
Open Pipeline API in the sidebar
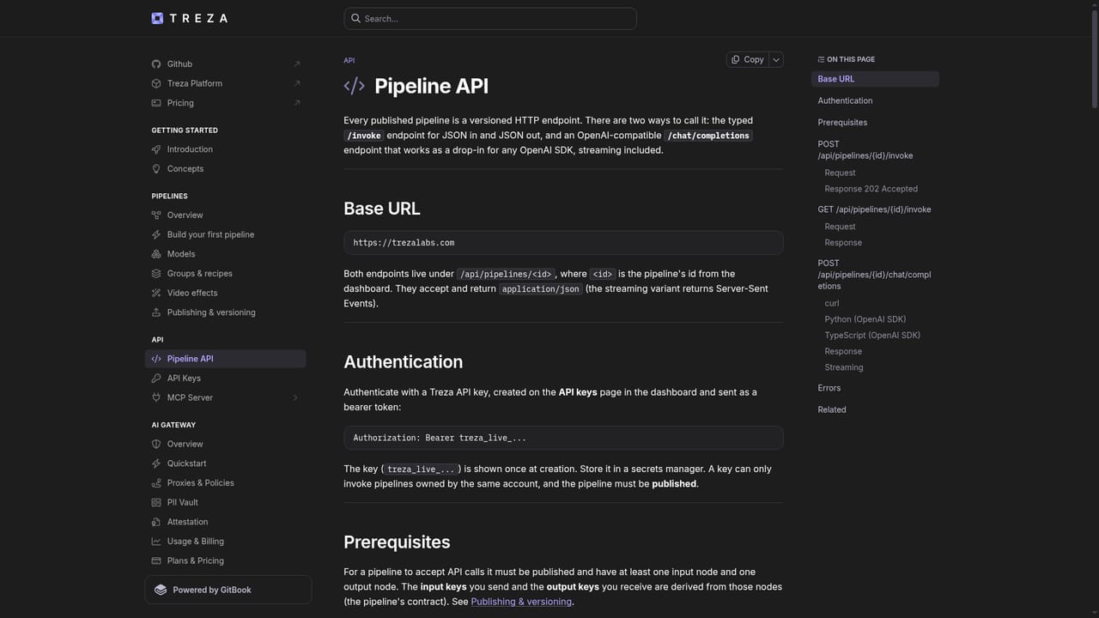pos(226,359)
